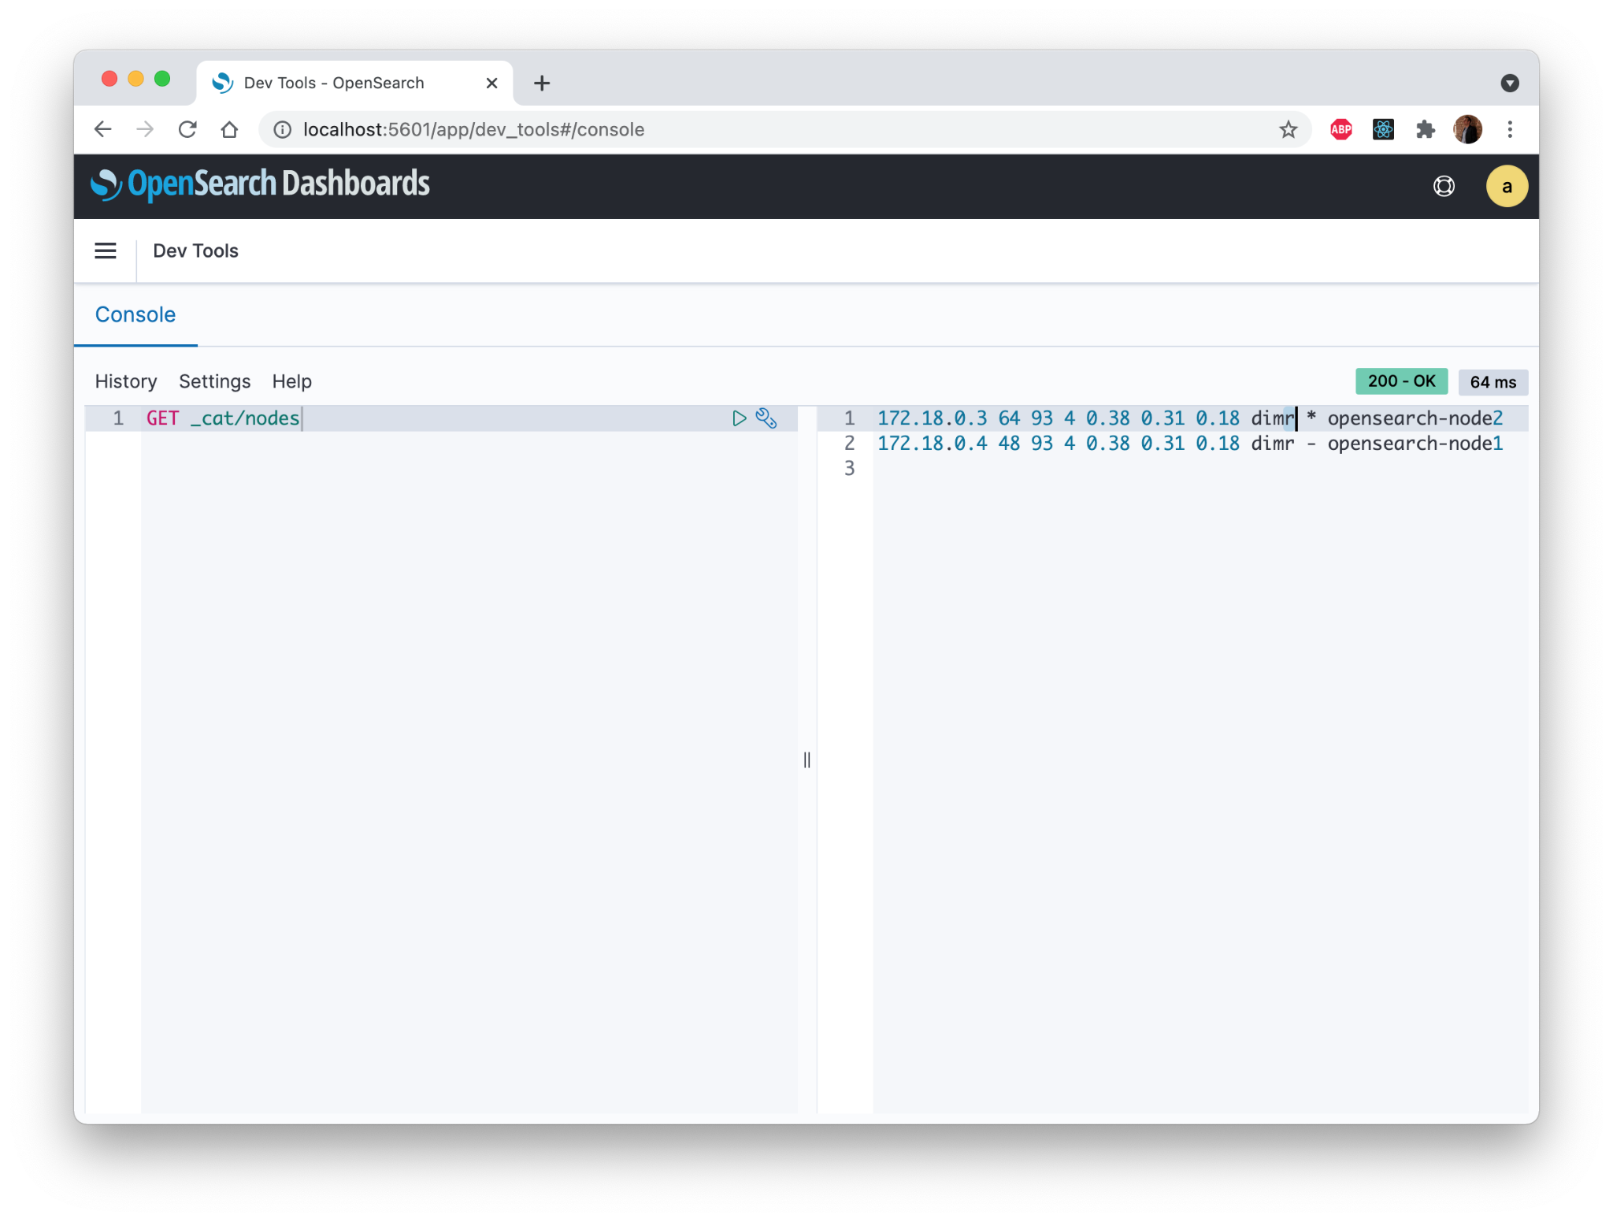
Task: Click the opensearch-node1 output line
Action: coord(1190,444)
